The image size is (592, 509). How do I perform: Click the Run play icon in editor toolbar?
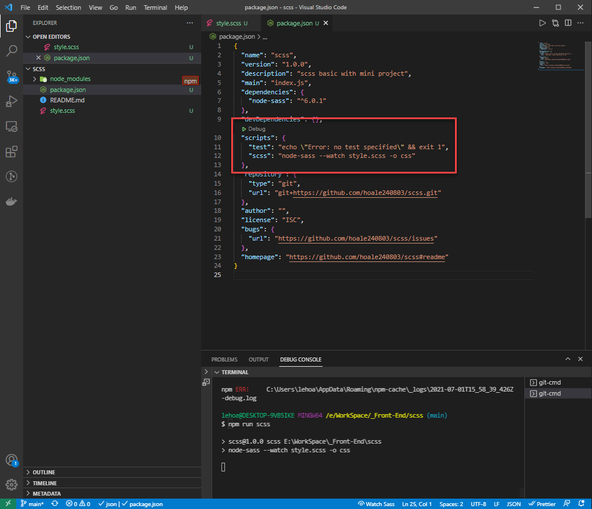[542, 23]
